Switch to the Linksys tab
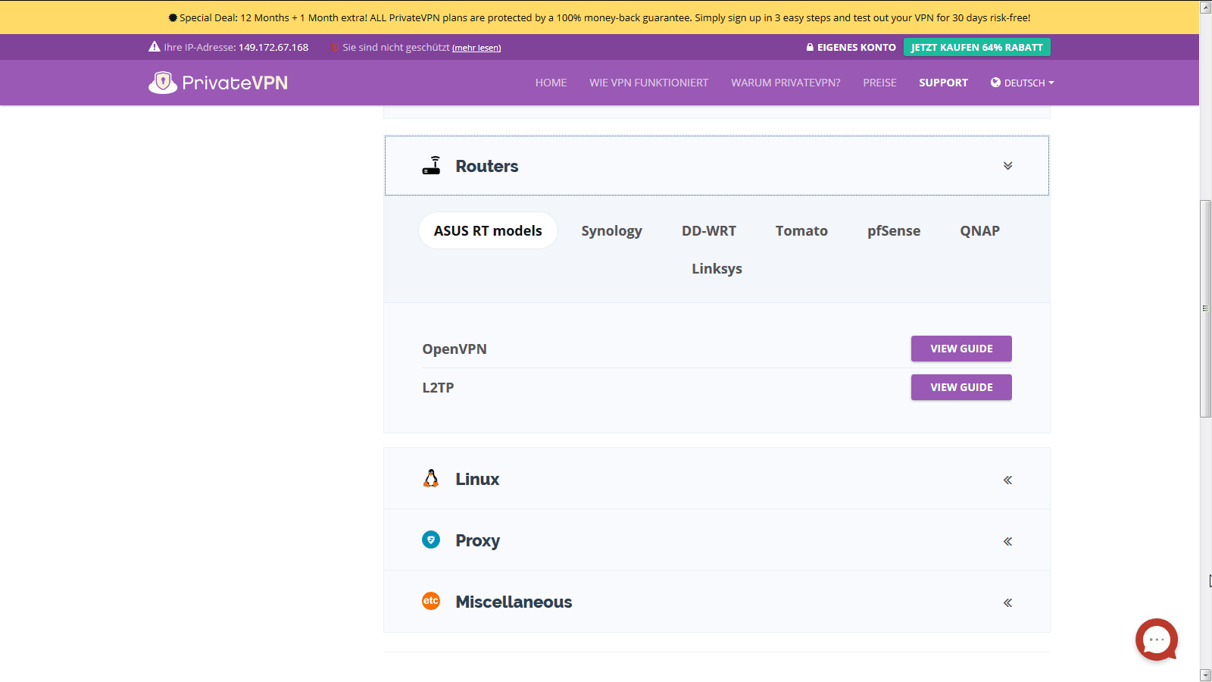The width and height of the screenshot is (1212, 682). pos(717,268)
